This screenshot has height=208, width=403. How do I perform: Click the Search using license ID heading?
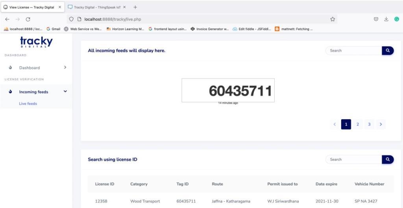point(113,160)
